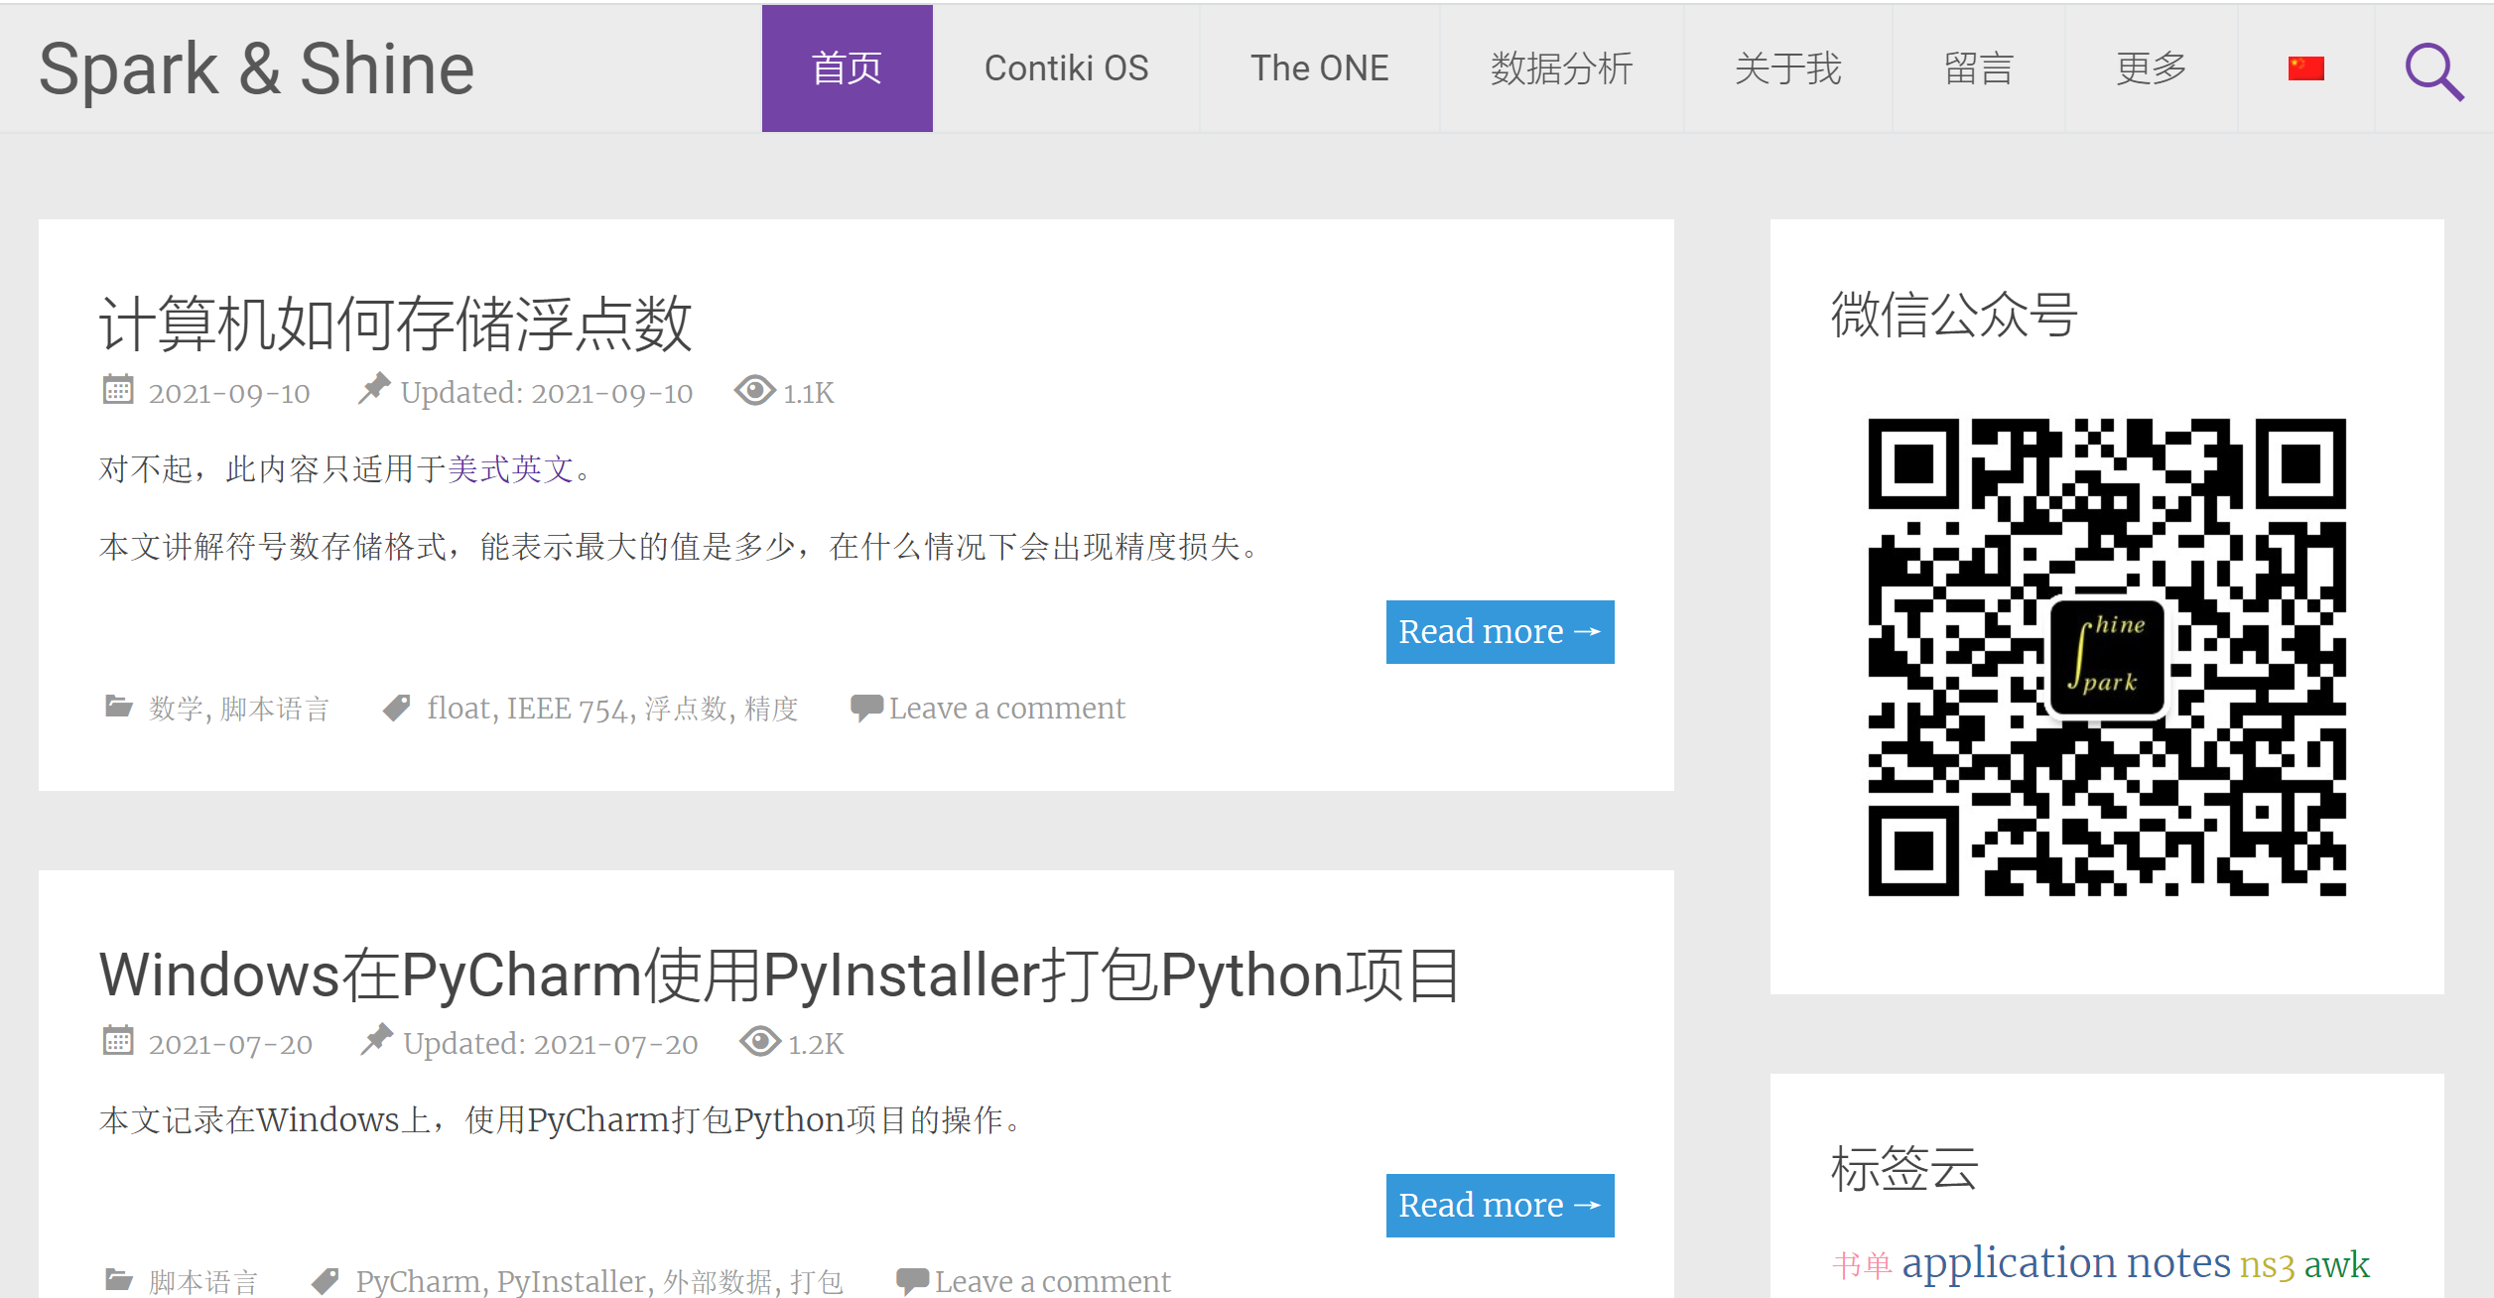Open the 数据分析 menu item
Image resolution: width=2494 pixels, height=1298 pixels.
(x=1561, y=68)
